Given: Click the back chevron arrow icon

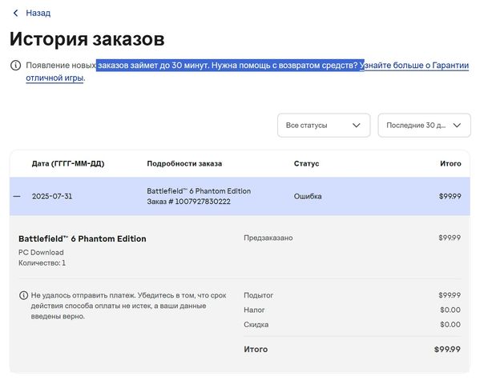Looking at the screenshot, I should point(15,13).
